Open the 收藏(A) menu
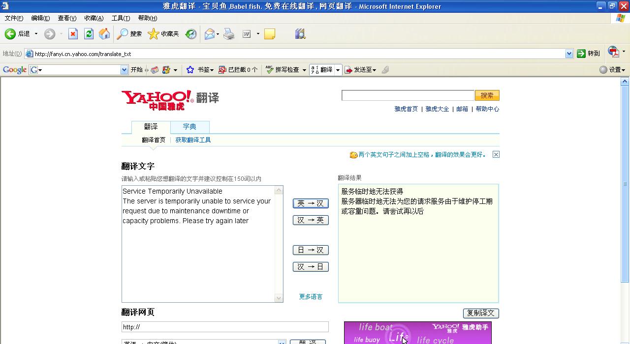Viewport: 630px width, 344px height. pyautogui.click(x=94, y=18)
